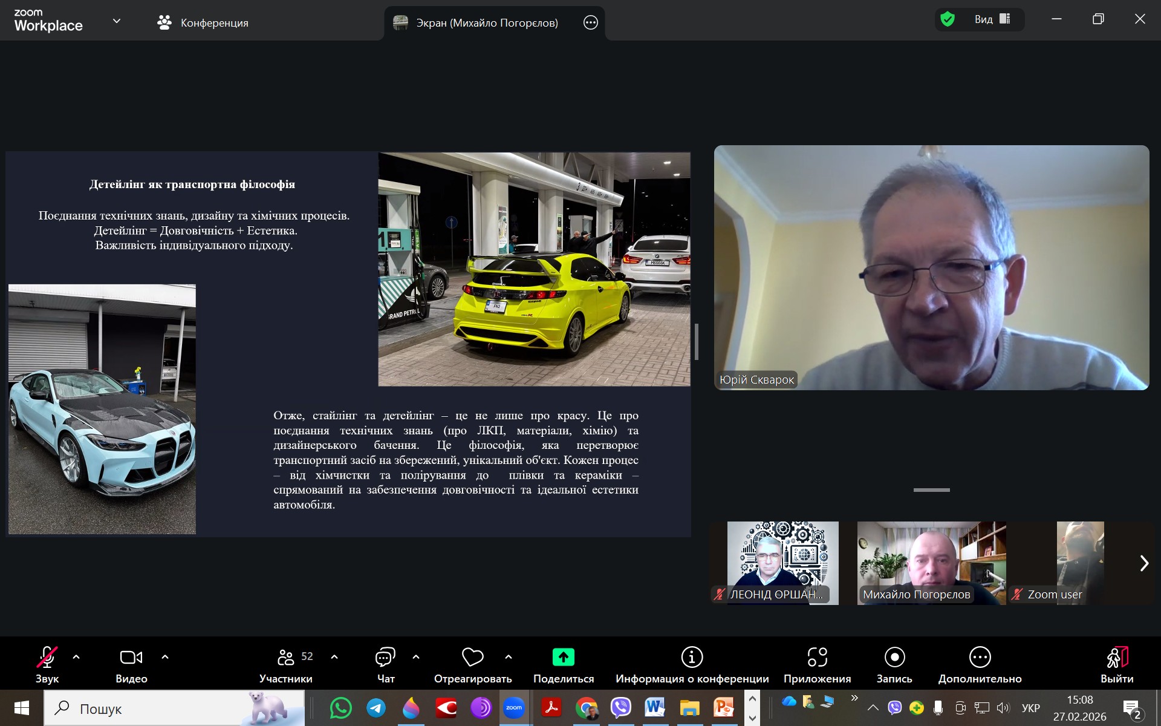The width and height of the screenshot is (1161, 726).
Task: Unmute the microphone Sound button
Action: pos(47,657)
